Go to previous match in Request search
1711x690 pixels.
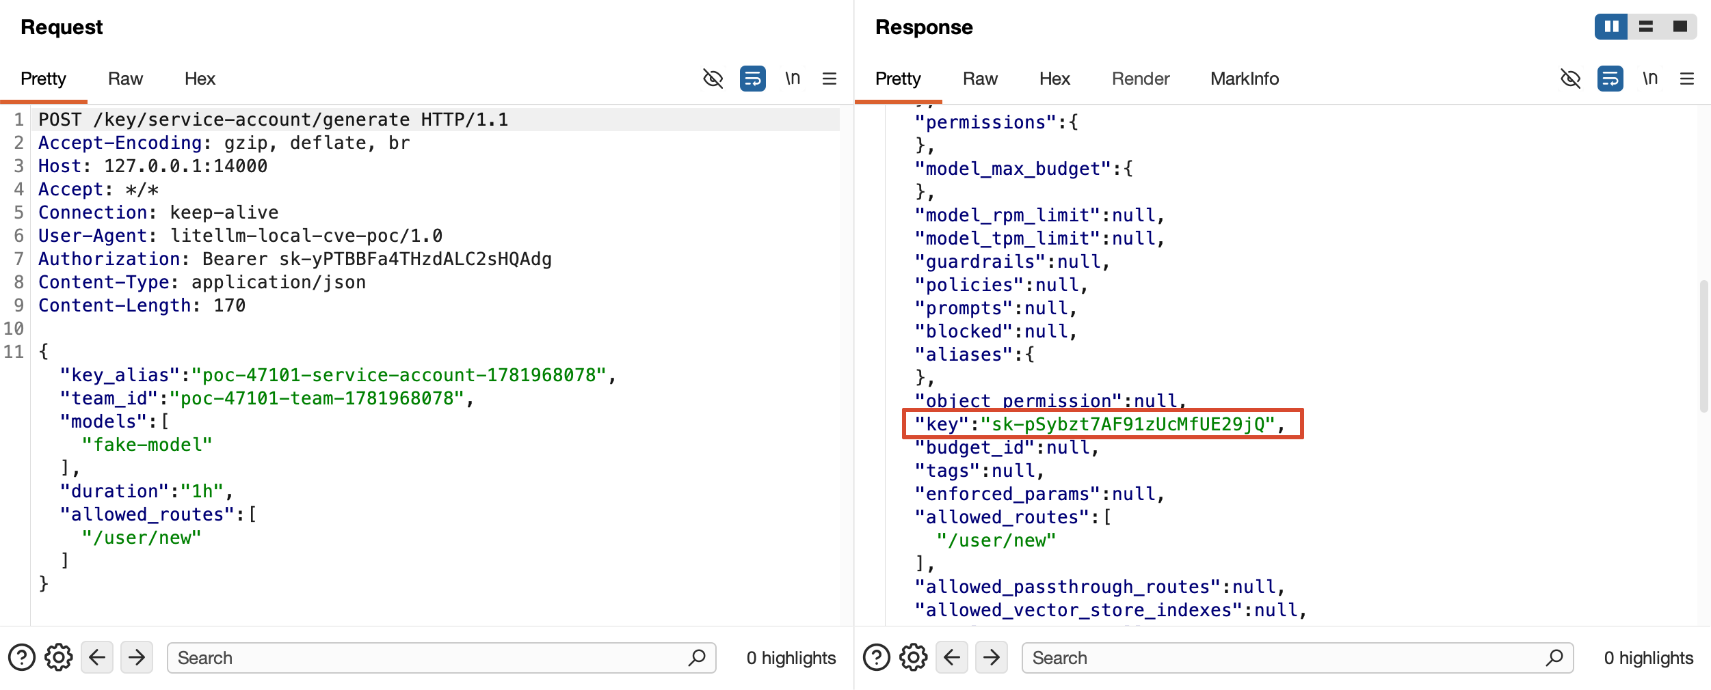click(x=97, y=658)
